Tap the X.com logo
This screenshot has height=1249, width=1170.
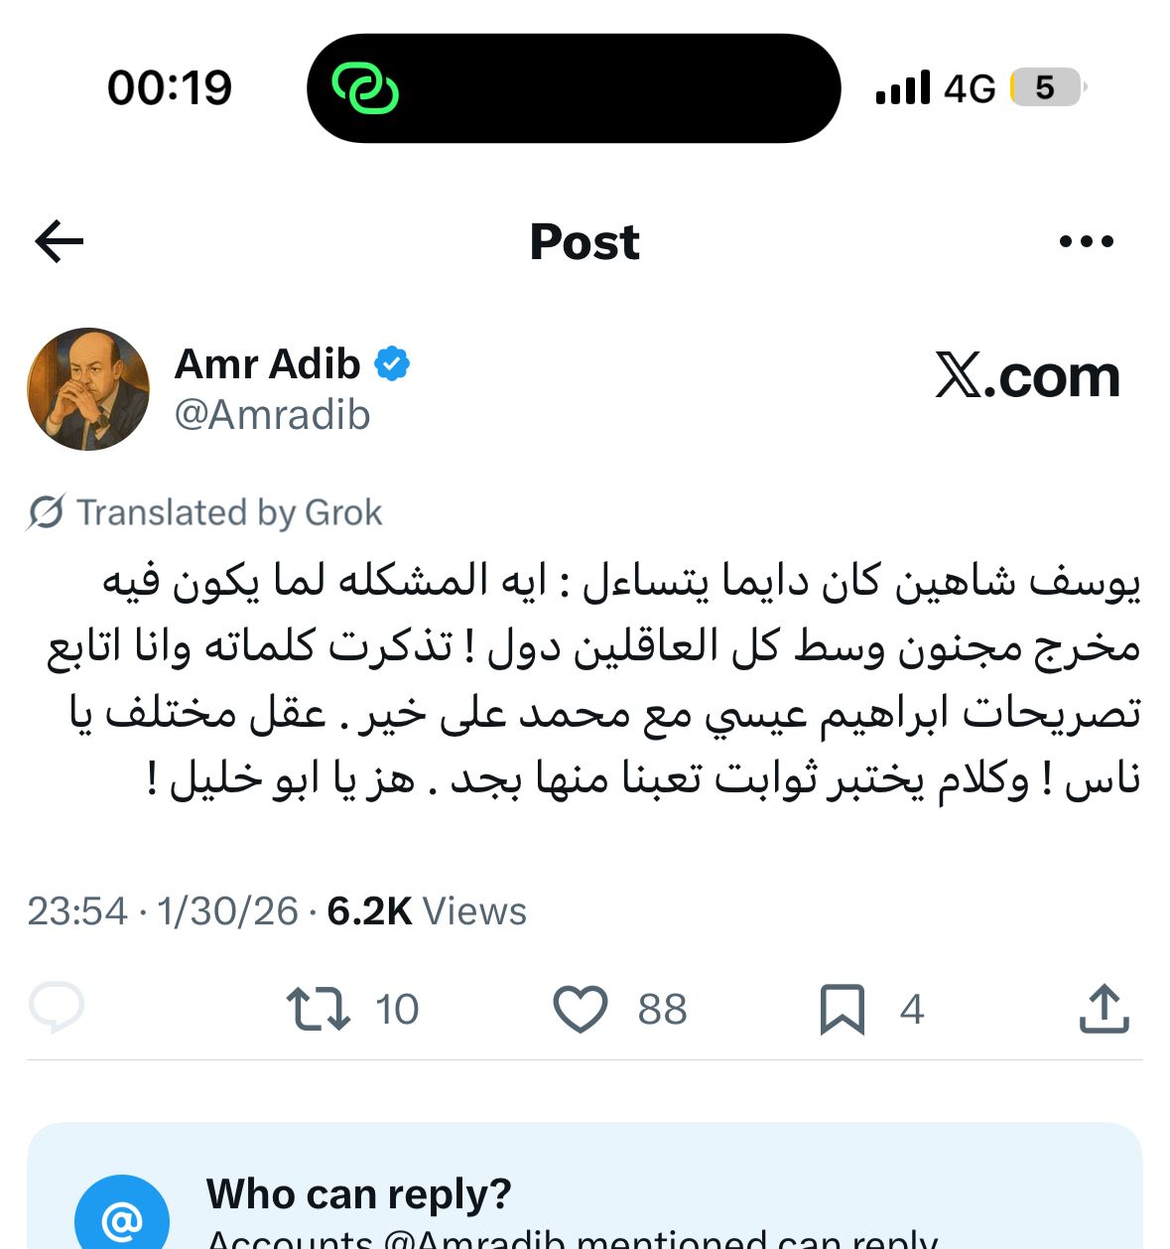(1027, 377)
